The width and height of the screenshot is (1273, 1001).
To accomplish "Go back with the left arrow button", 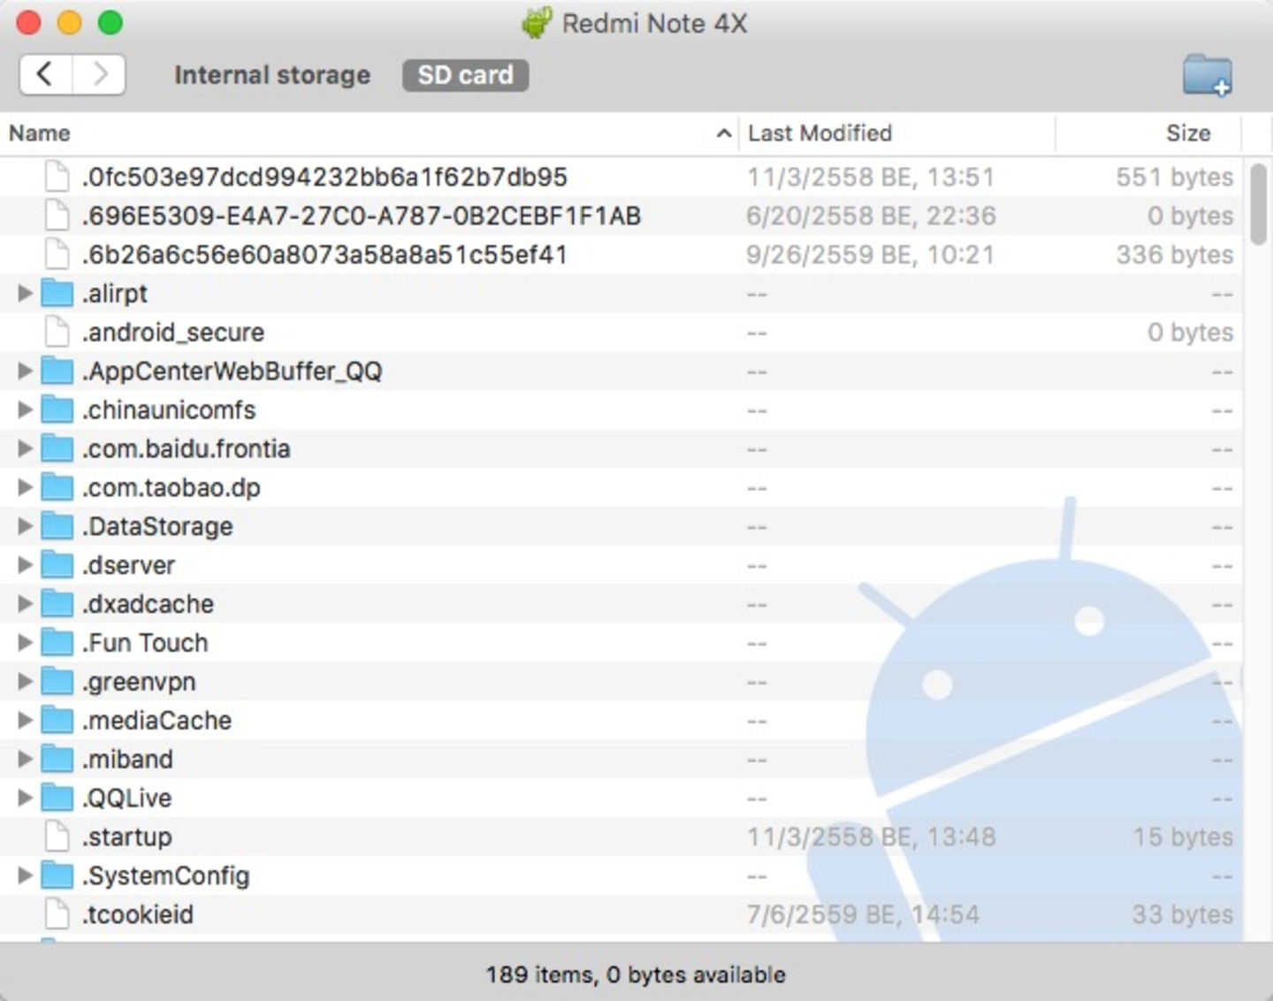I will tap(46, 74).
